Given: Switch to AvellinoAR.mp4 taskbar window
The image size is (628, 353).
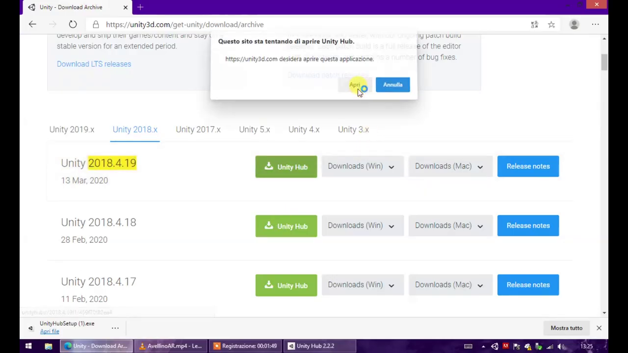Looking at the screenshot, I should coord(170,346).
